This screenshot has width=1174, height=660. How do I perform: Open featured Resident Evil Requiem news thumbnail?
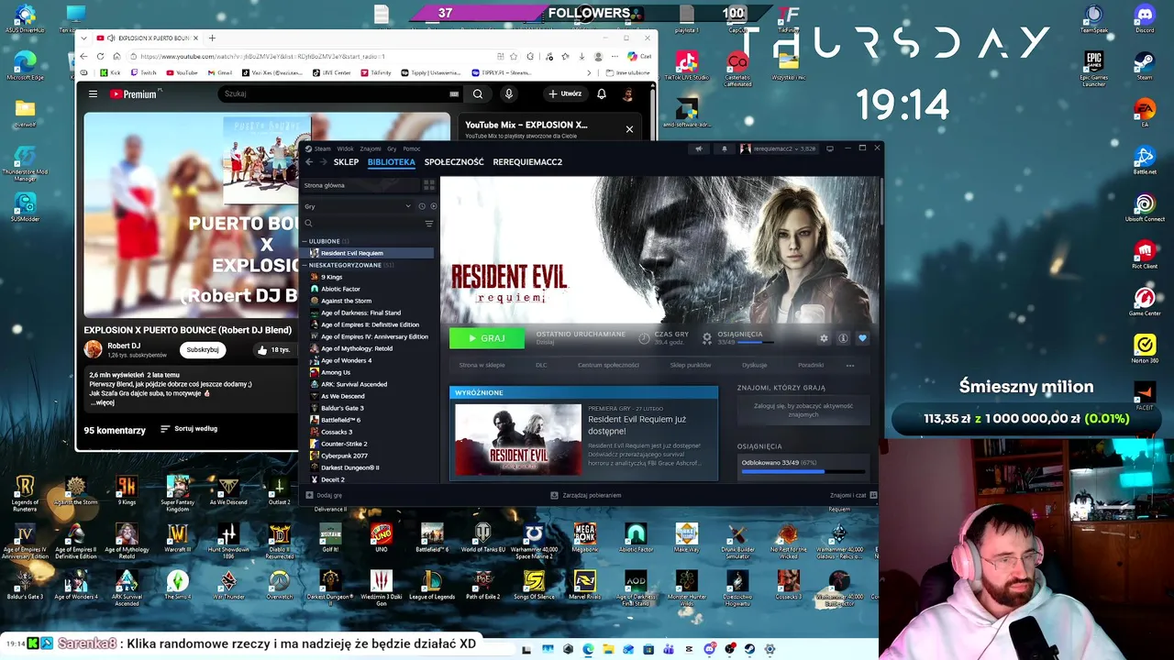(x=518, y=440)
